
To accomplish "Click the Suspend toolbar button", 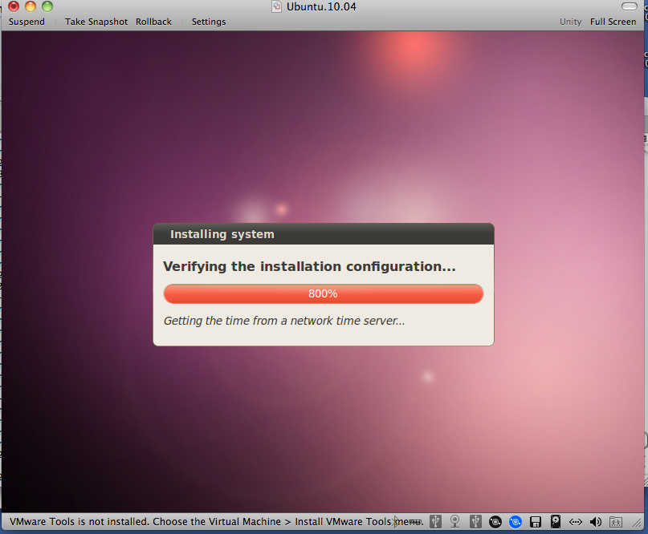I will click(26, 22).
